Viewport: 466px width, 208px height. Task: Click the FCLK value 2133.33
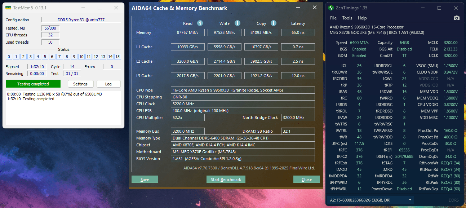[x=451, y=49]
